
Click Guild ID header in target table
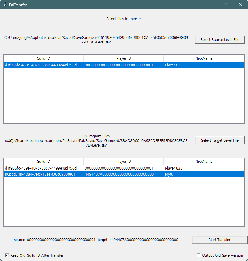(x=43, y=161)
